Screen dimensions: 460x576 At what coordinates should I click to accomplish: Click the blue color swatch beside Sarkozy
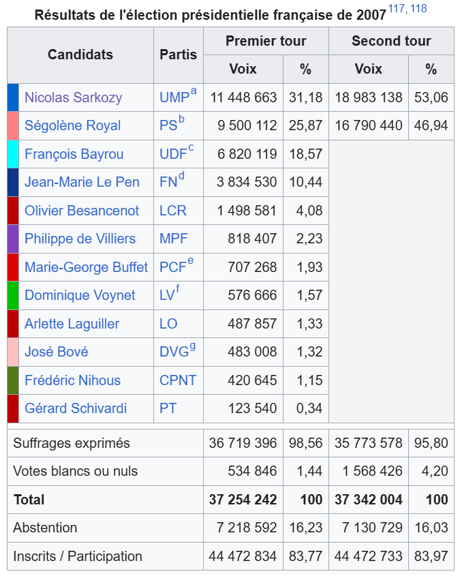click(13, 97)
